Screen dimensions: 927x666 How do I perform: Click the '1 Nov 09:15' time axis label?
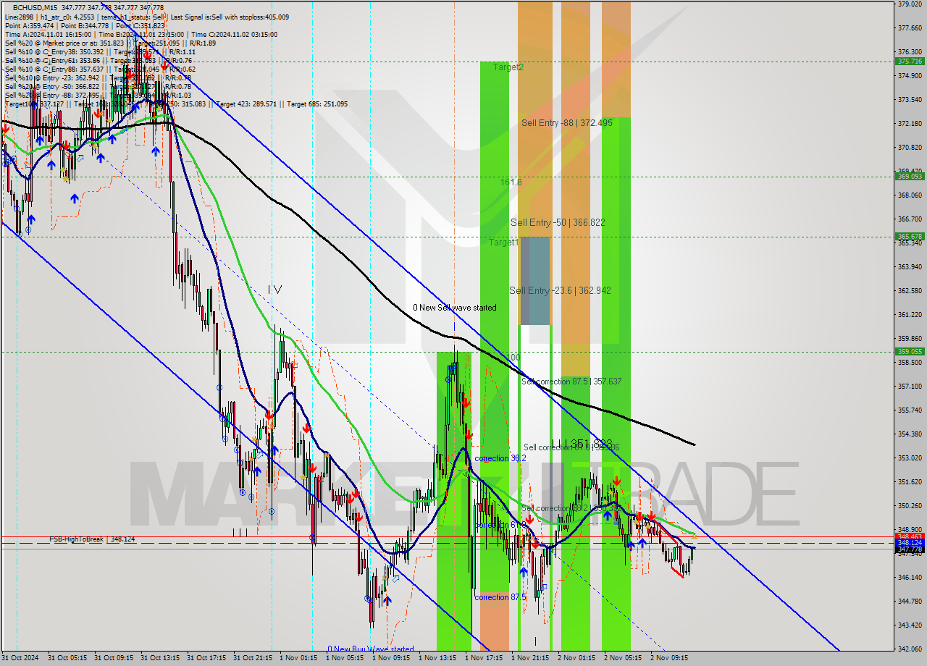point(391,658)
